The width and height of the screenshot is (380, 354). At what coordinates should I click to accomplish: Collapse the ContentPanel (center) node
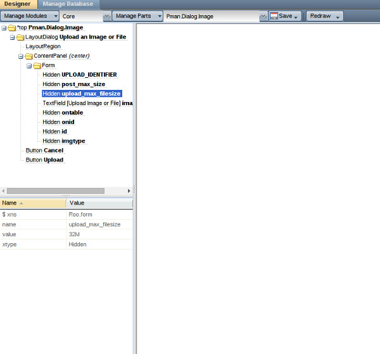point(21,56)
